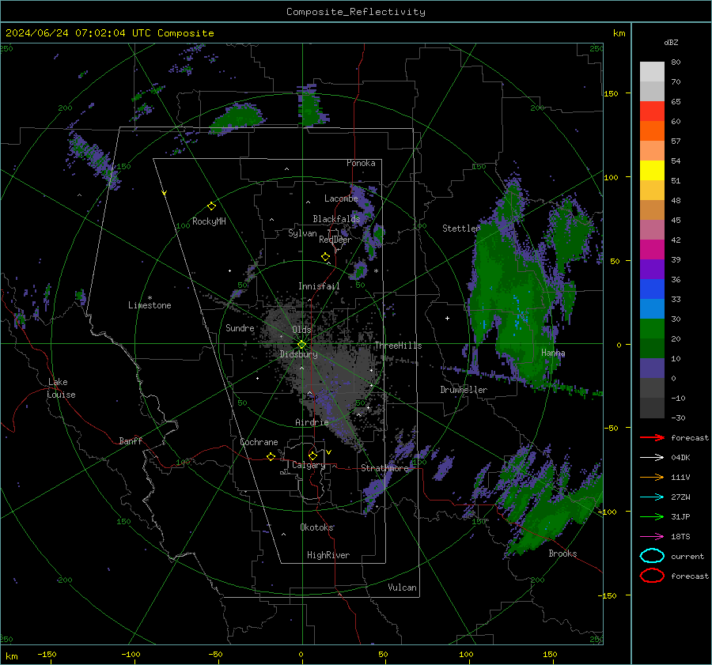Image resolution: width=712 pixels, height=665 pixels.
Task: Select the 80 dBZ light gray swatch
Action: point(652,71)
